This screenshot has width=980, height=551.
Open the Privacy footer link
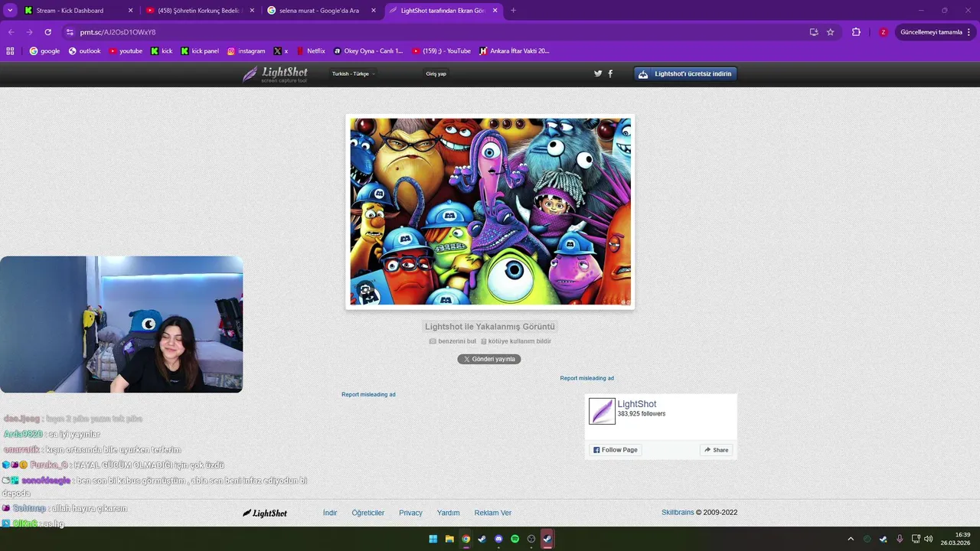click(410, 513)
